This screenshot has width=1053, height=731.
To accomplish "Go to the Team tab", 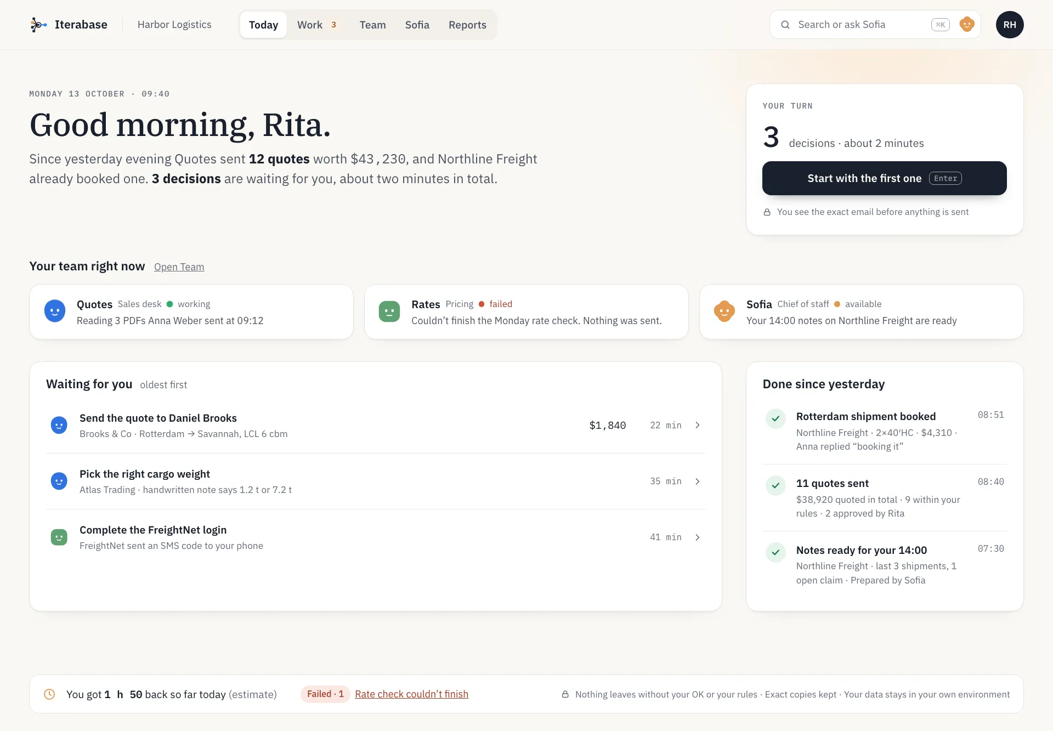I will (x=373, y=25).
